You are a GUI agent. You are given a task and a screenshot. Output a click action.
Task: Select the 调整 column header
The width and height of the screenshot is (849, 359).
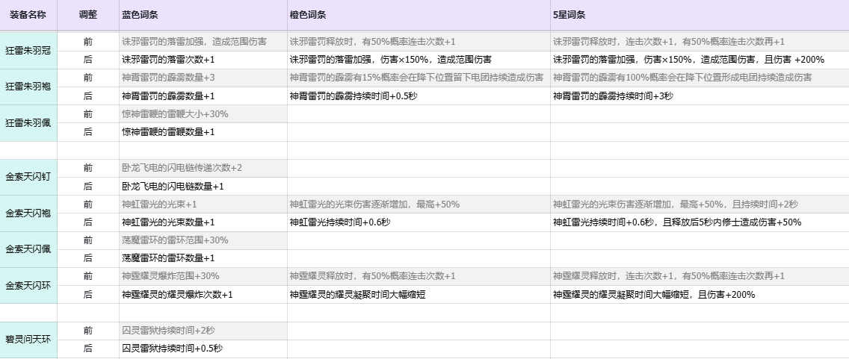pos(87,15)
